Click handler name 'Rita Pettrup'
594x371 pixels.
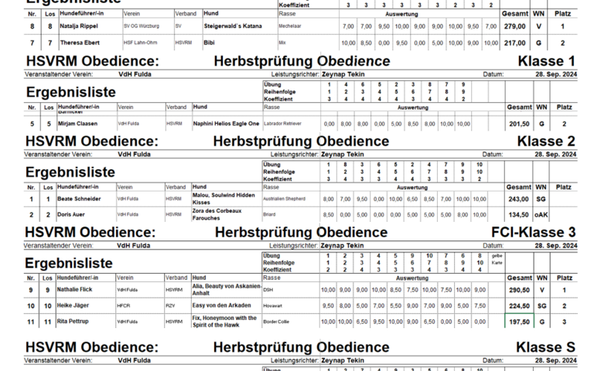pyautogui.click(x=73, y=322)
